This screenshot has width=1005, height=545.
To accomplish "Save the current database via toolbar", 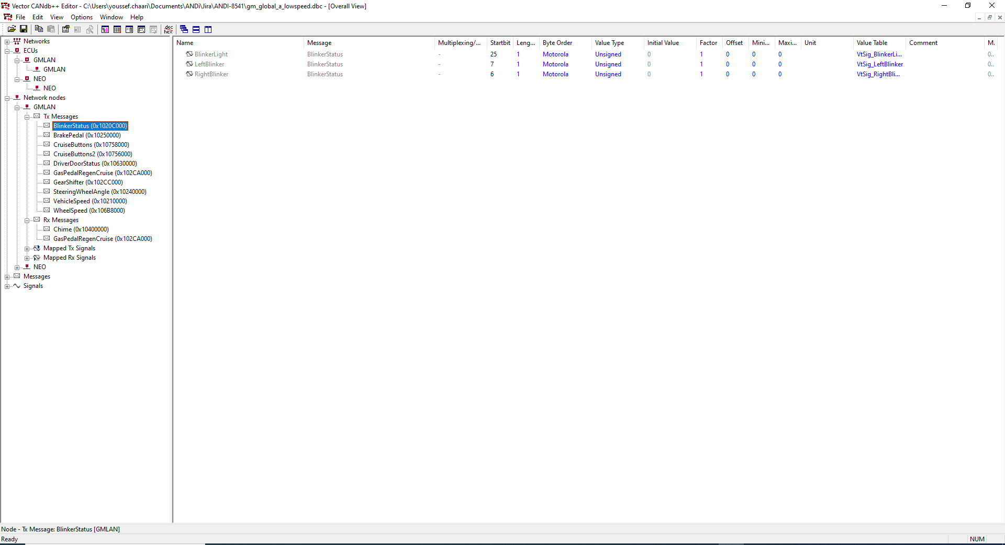I will click(23, 29).
